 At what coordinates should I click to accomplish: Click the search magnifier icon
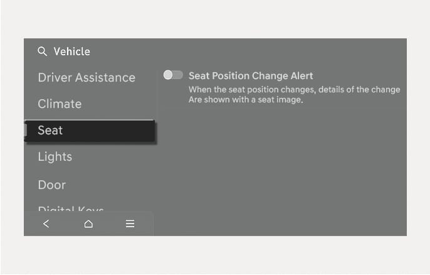tap(42, 51)
